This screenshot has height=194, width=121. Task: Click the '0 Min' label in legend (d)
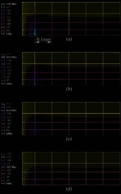pos(9,184)
